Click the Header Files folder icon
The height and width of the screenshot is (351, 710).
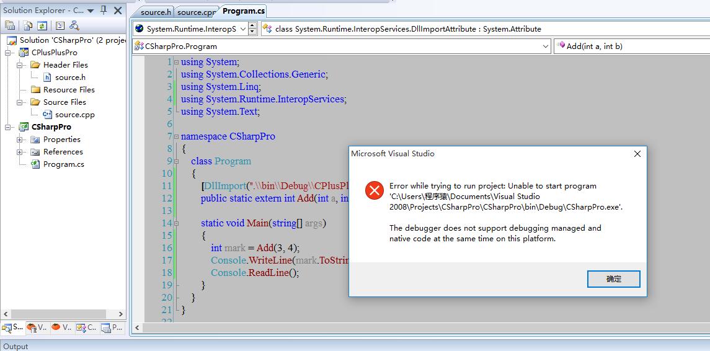35,64
